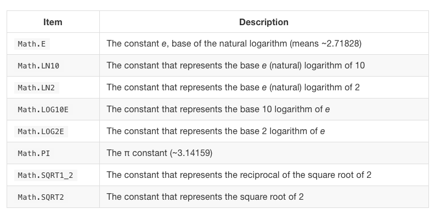
Task: Select the Math.E code label
Action: (32, 44)
